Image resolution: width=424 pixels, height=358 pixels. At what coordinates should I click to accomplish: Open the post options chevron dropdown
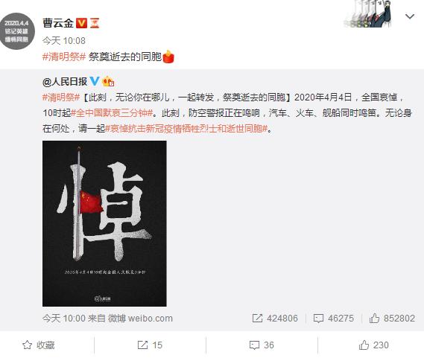[x=410, y=17]
